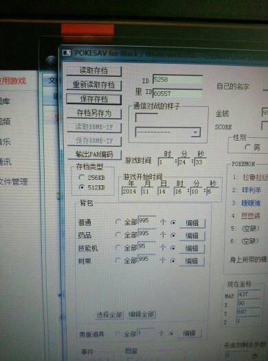Click the game time minutes field 24
Screen dimensions: 268x361
[184, 162]
